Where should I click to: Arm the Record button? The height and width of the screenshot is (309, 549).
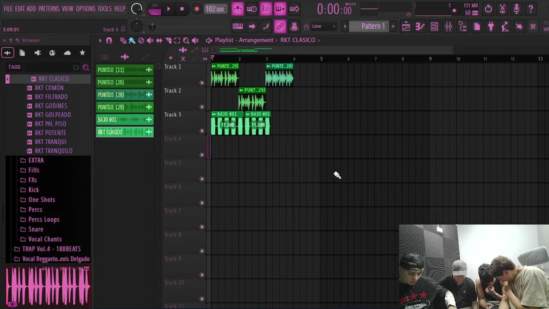click(x=197, y=9)
